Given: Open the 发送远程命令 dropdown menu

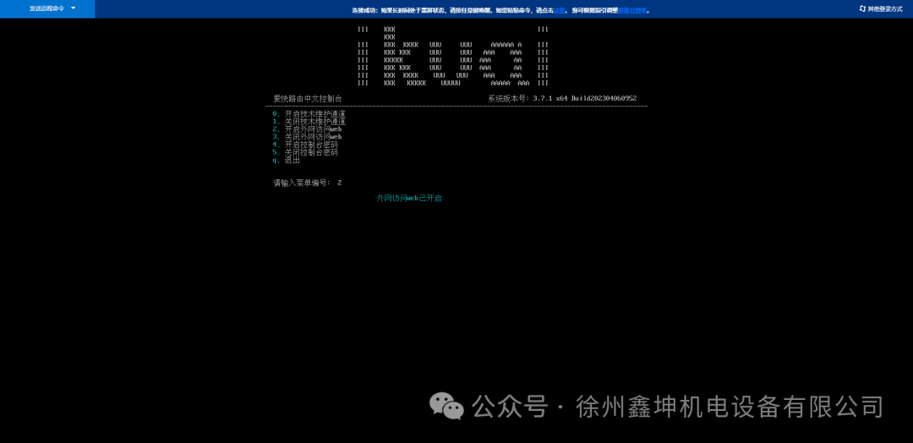Looking at the screenshot, I should click(x=47, y=8).
